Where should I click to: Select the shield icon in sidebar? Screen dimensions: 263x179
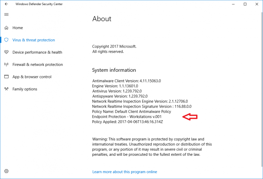[x=6, y=40]
